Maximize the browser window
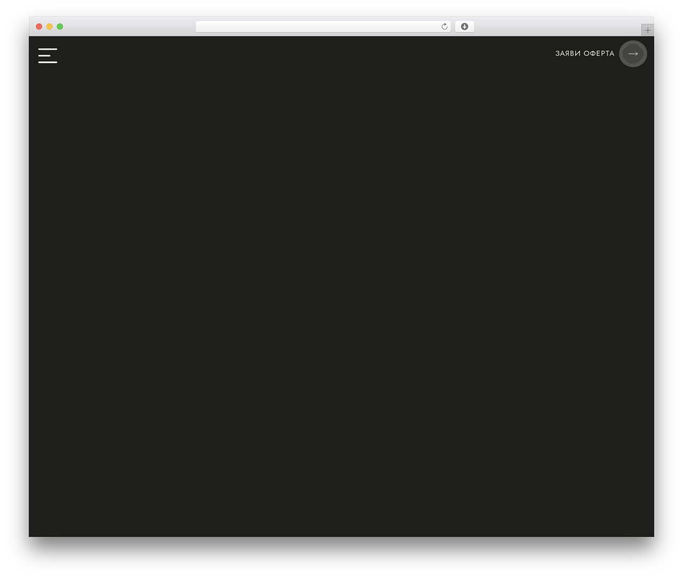Viewport: 683px width, 578px height. [60, 27]
